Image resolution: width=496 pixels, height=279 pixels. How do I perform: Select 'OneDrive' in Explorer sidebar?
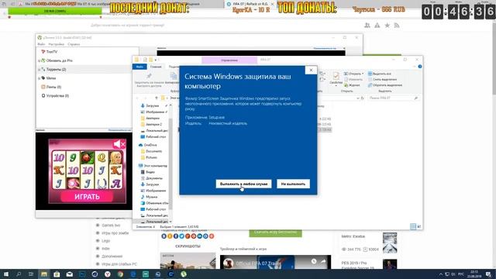coord(148,145)
